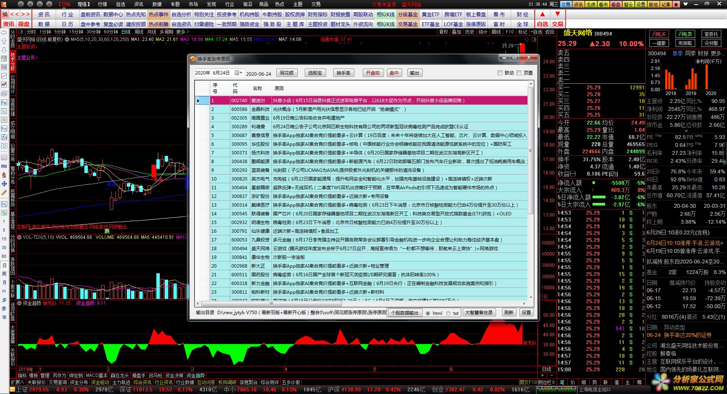Screen dimensions: 727x394
Task: Click the 闪电买 quick buy button
Action: click(659, 34)
